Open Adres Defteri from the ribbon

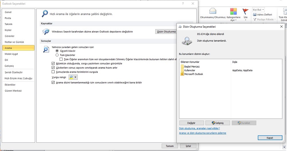(x=263, y=14)
